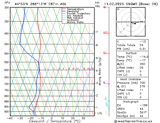Click the LCL level label
The height and width of the screenshot is (123, 160).
pyautogui.click(x=100, y=113)
